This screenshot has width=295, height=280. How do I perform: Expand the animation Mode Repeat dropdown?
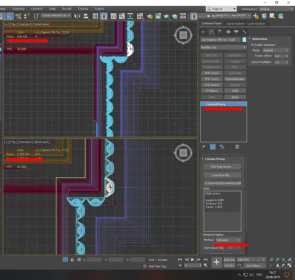point(276,50)
